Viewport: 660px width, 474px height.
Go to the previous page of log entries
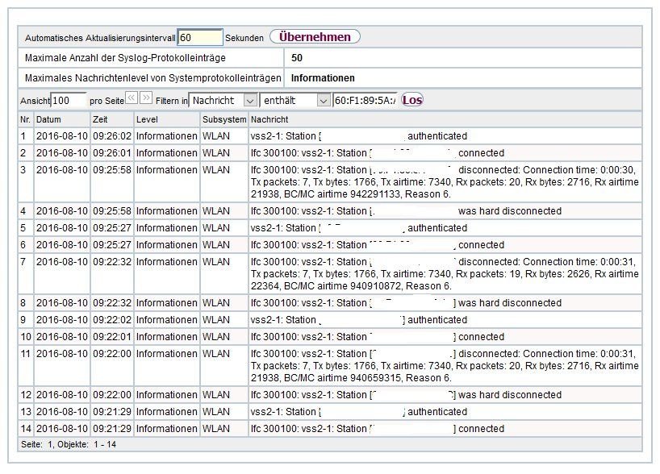point(132,98)
